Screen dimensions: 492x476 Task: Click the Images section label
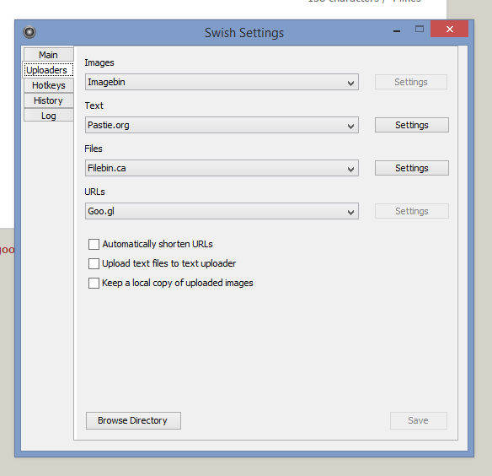(x=99, y=63)
